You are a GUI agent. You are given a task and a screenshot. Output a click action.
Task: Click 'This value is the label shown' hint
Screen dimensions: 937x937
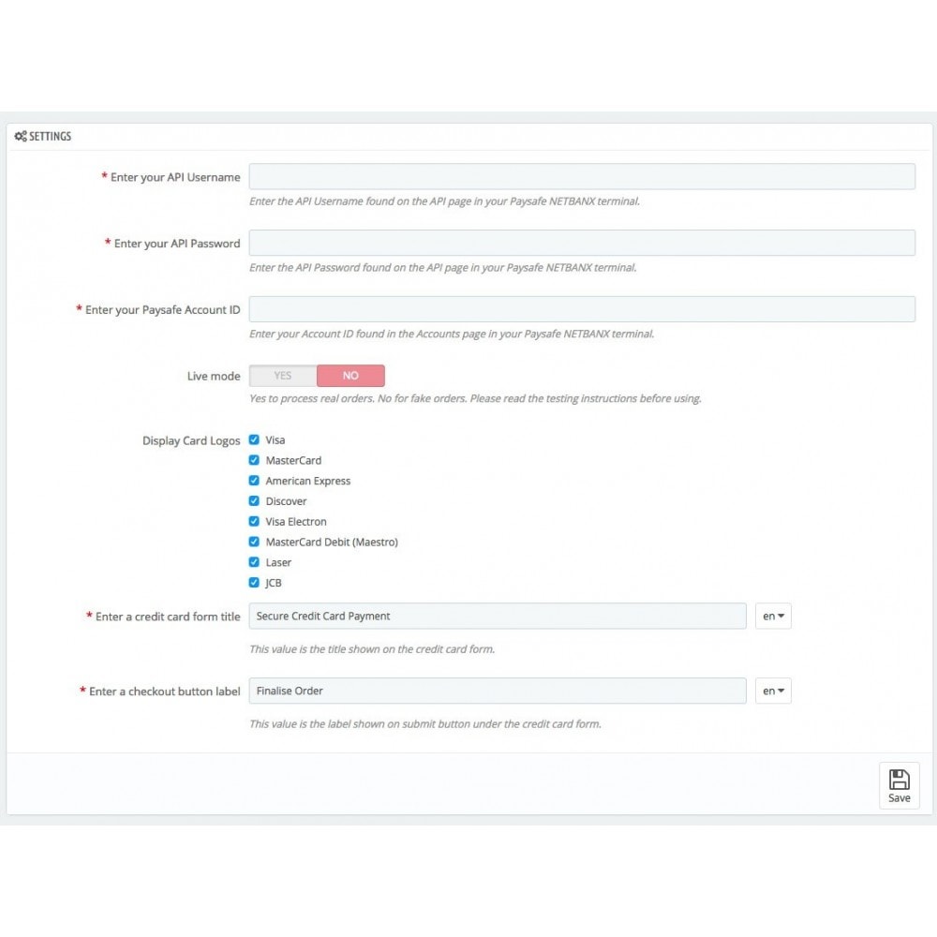coord(424,723)
